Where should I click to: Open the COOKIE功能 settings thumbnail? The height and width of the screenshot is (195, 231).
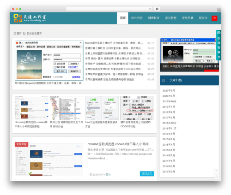click(x=137, y=108)
